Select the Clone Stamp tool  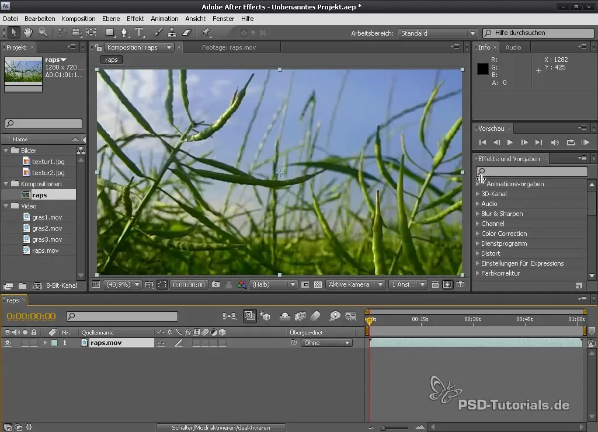pos(172,33)
